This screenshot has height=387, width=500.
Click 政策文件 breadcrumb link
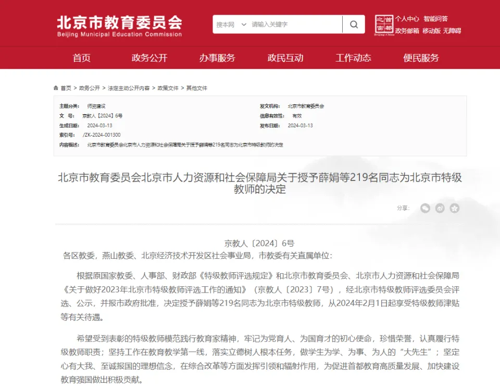click(168, 88)
